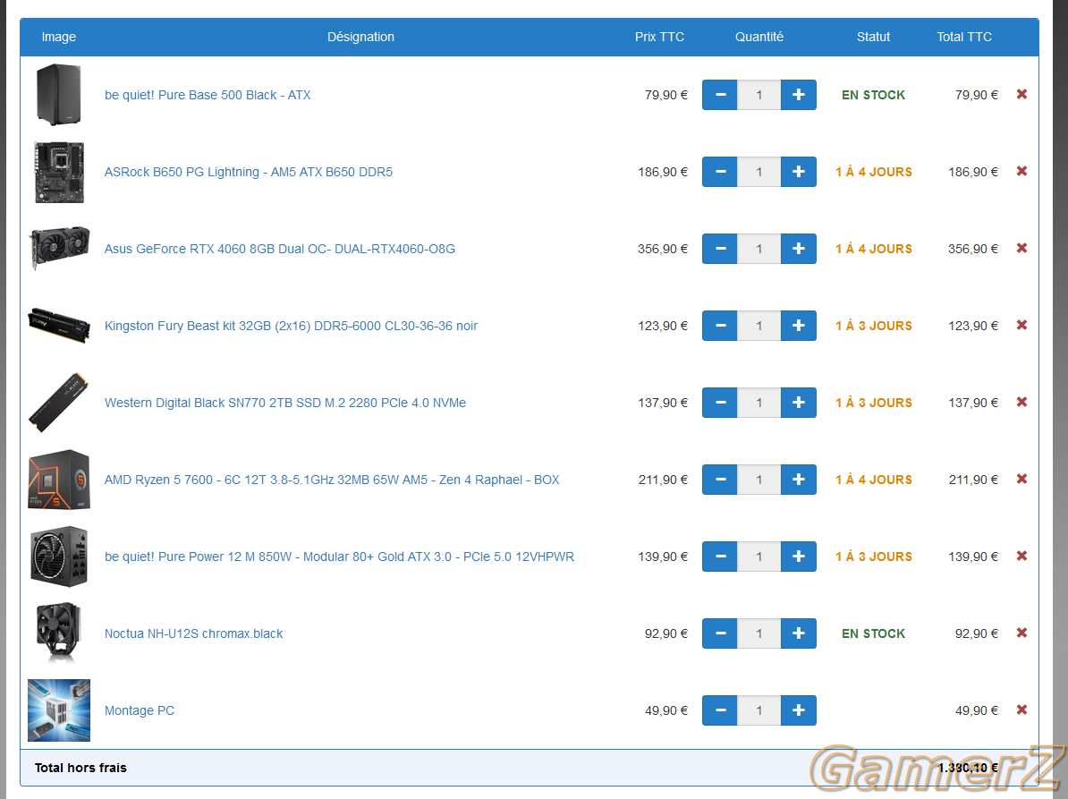The height and width of the screenshot is (799, 1068).
Task: Click the Total TTC column header
Action: (x=964, y=37)
